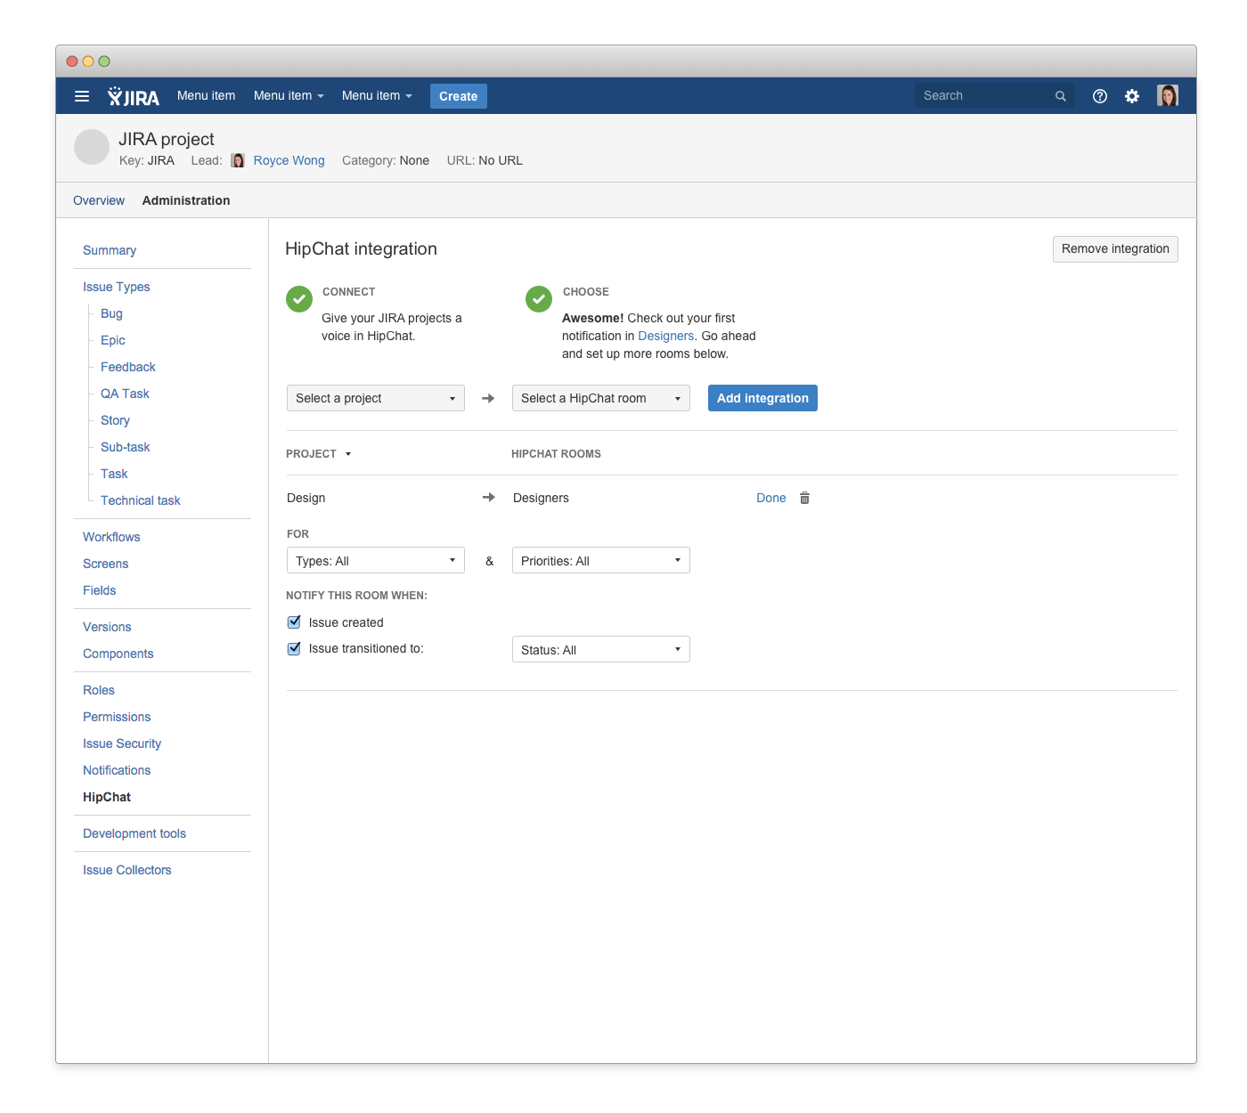Viewport: 1247px width, 1113px height.
Task: Click the Design project row text
Action: 306,498
